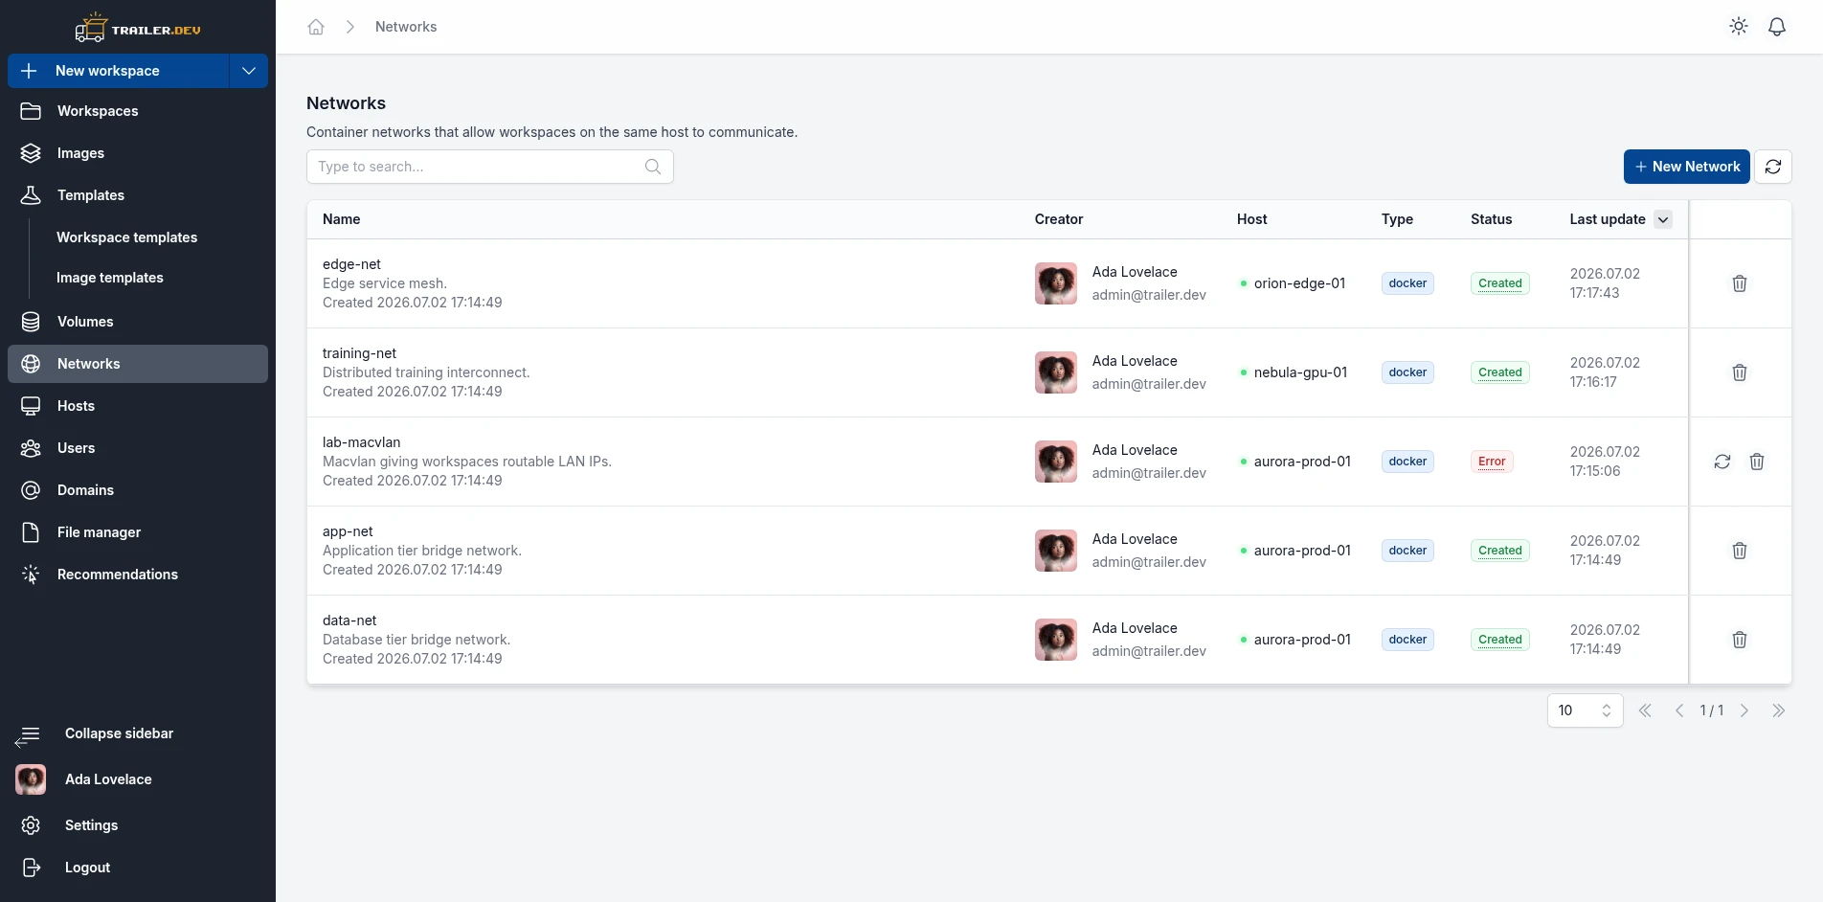Remove the data-net network using its trash icon
The height and width of the screenshot is (902, 1823).
click(x=1740, y=640)
